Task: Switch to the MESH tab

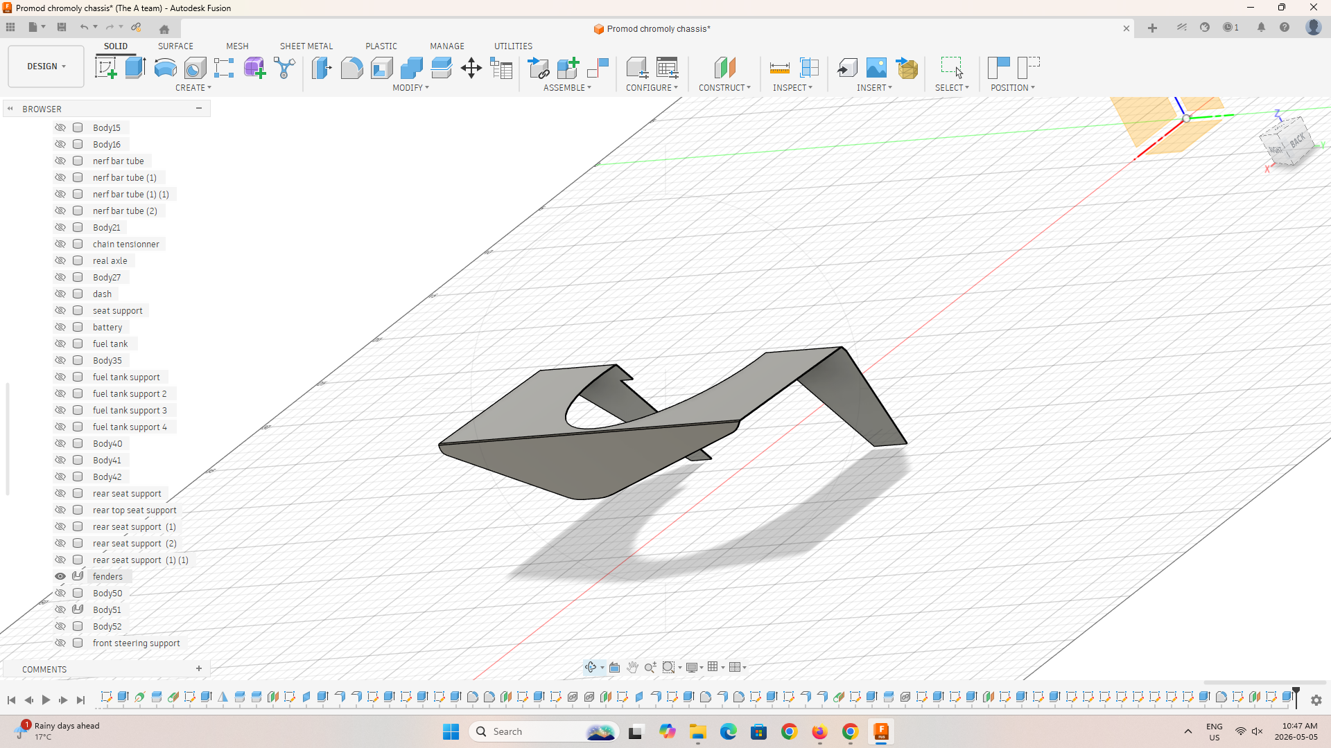Action: pyautogui.click(x=237, y=46)
